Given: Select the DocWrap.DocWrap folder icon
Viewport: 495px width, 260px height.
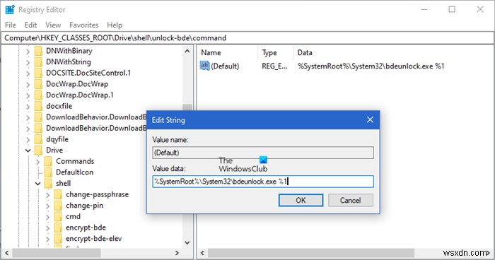Looking at the screenshot, I should pos(38,84).
